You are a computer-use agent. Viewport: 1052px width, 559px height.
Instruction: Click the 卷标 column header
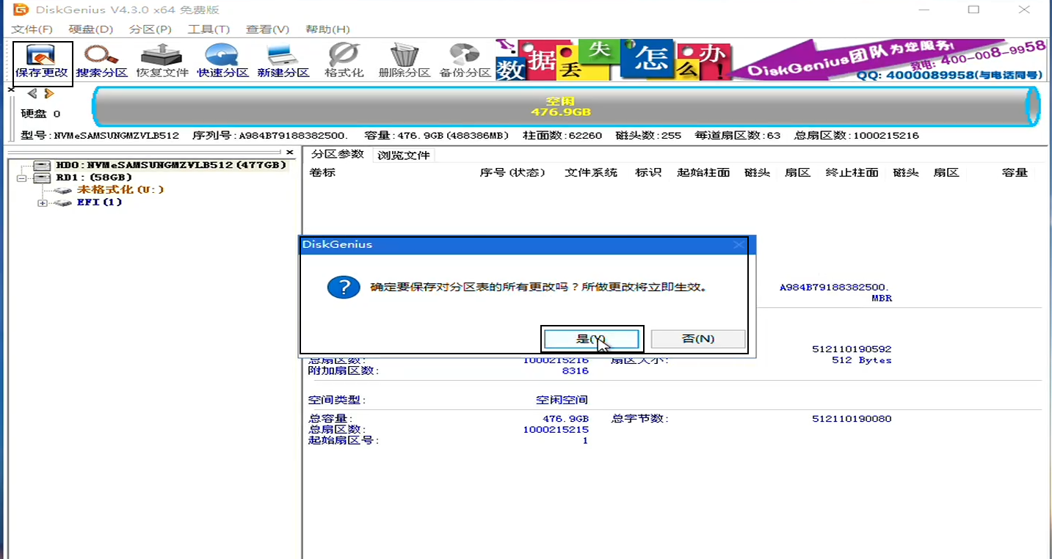tap(322, 173)
